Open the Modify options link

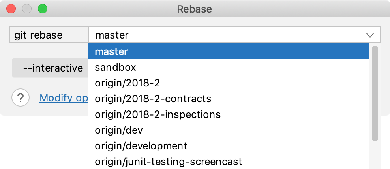64,97
